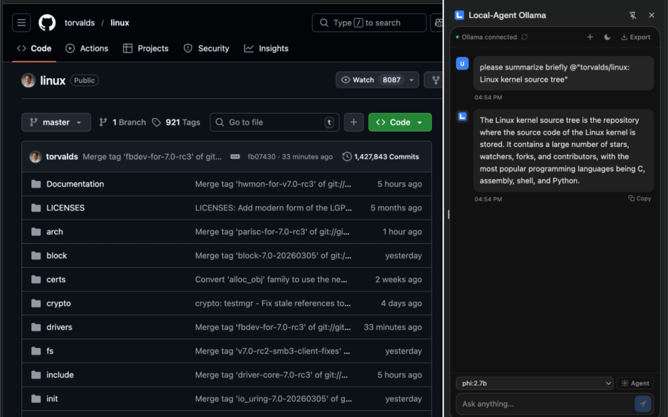Click the Watch eye icon
This screenshot has width=668, height=417.
click(345, 80)
